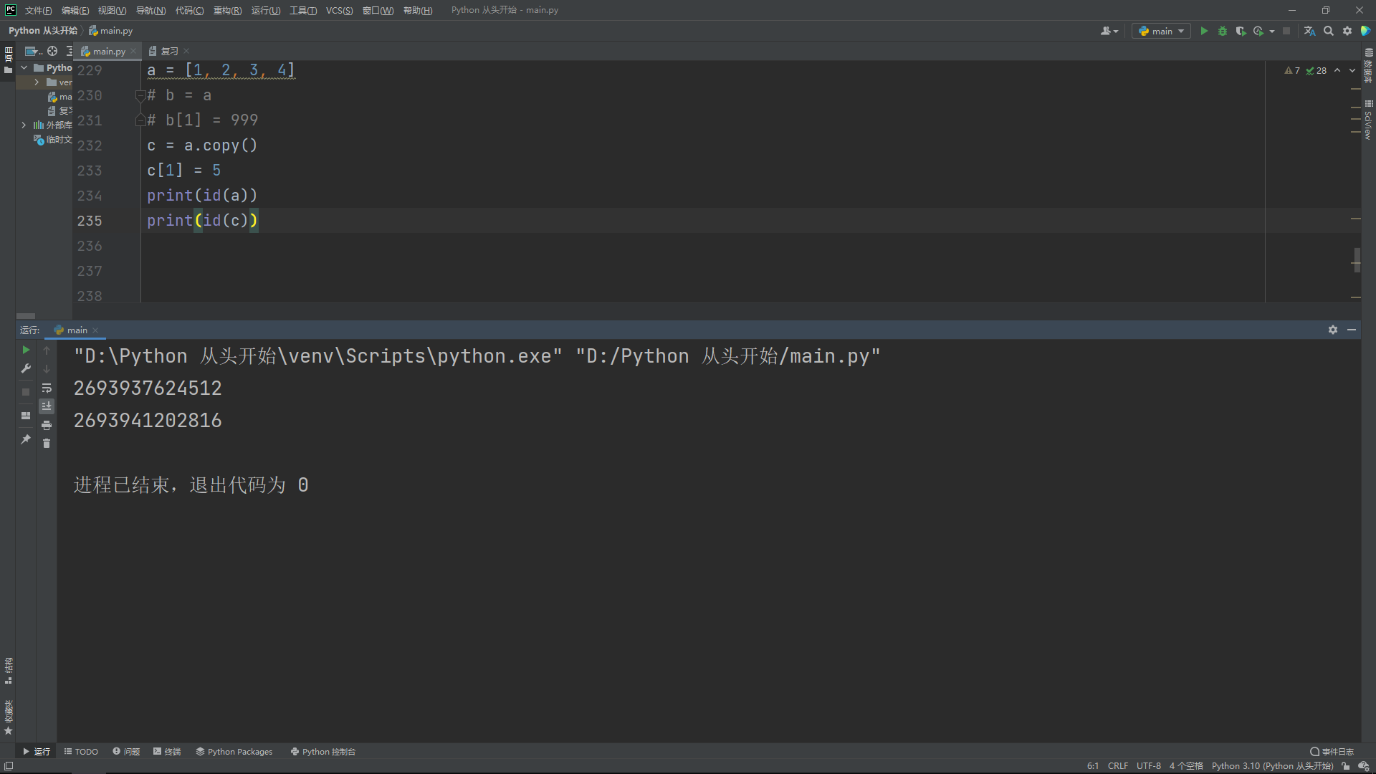Toggle pin tab in run panel
The width and height of the screenshot is (1376, 774).
[26, 439]
